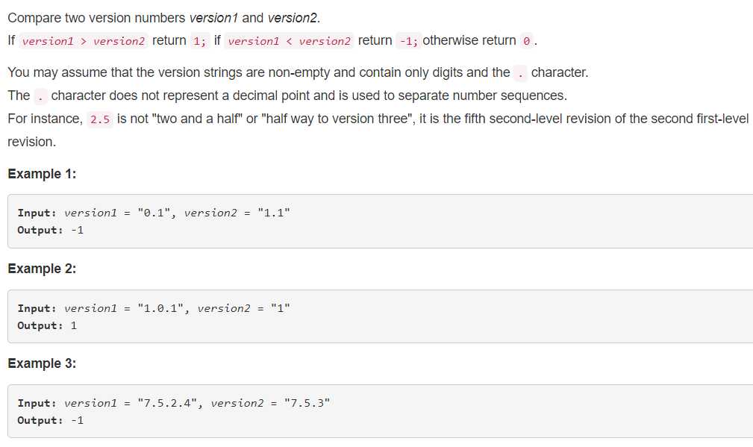Click the Example 2 'Output: 1' line
Image resolution: width=753 pixels, height=447 pixels.
tap(47, 325)
